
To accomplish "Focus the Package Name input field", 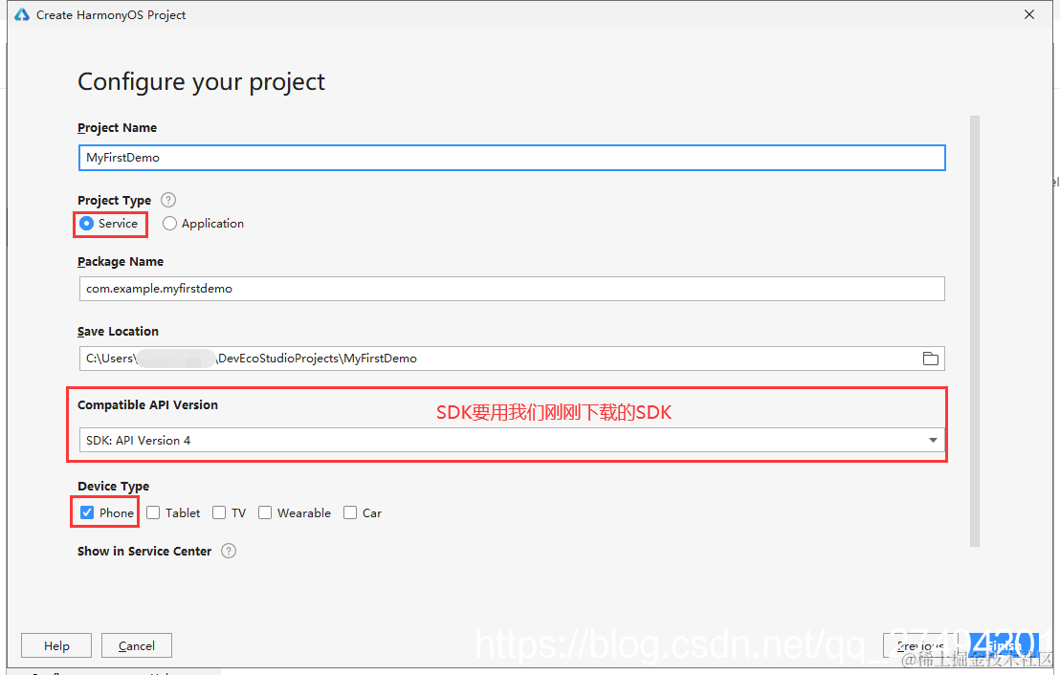I will (x=512, y=289).
